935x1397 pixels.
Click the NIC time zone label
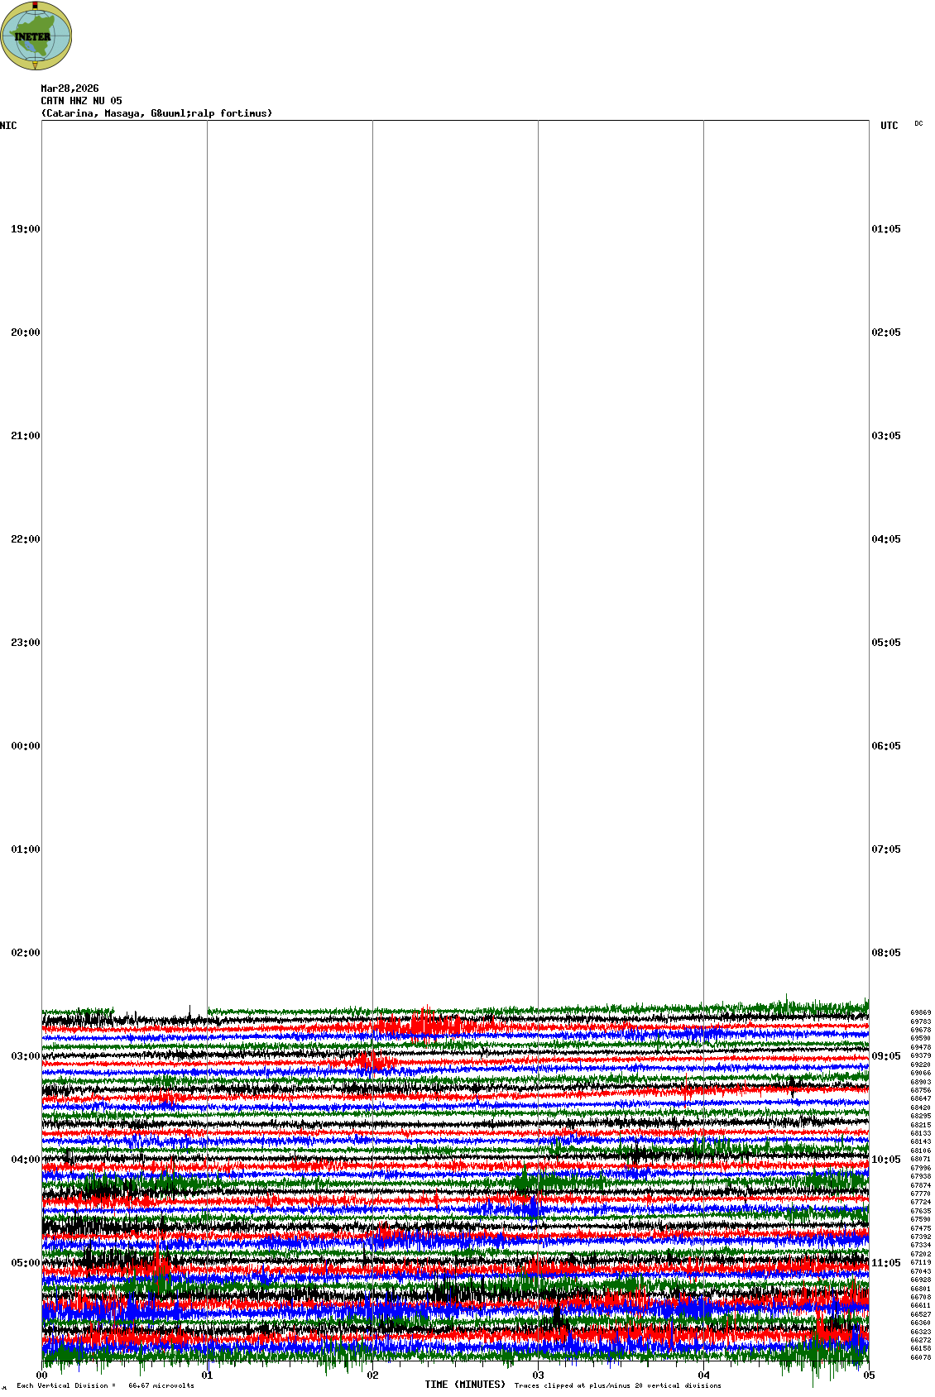[8, 126]
